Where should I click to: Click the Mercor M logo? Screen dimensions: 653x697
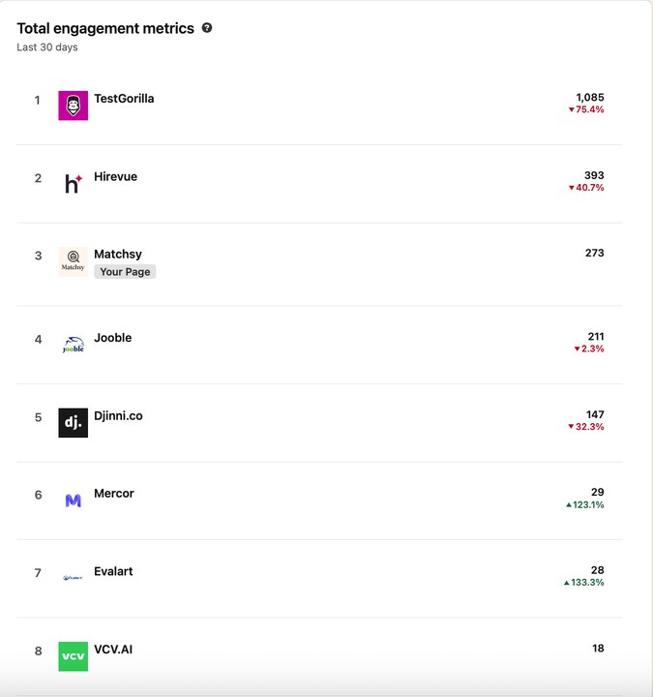(73, 500)
